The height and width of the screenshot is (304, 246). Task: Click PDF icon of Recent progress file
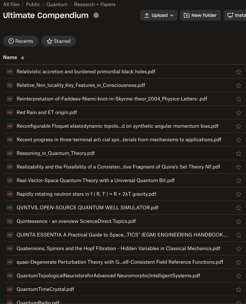(x=10, y=140)
